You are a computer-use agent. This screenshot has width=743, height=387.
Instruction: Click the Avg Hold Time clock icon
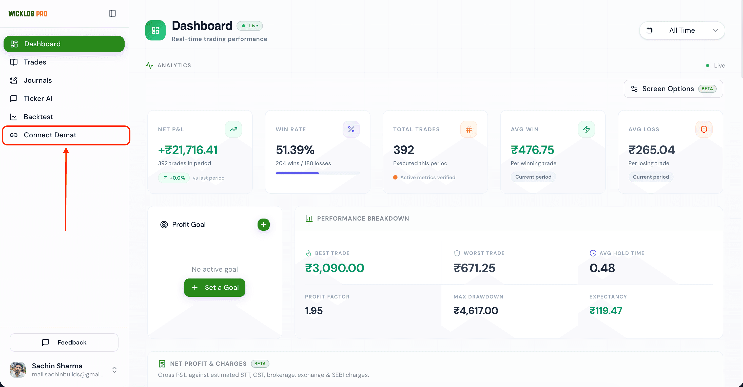point(593,253)
